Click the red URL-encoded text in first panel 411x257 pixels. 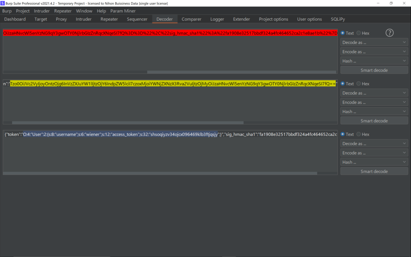click(x=170, y=33)
